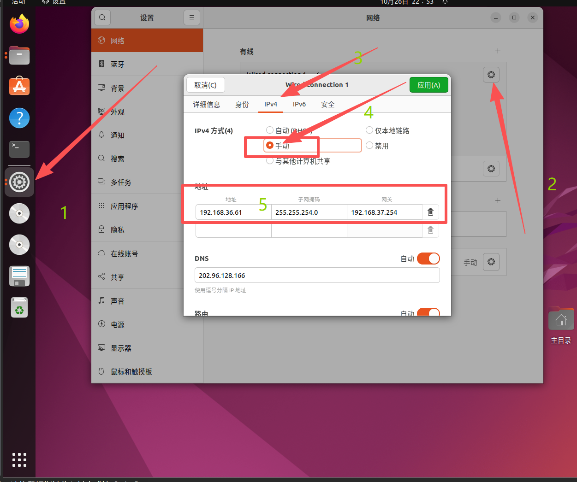This screenshot has height=482, width=577.
Task: Open the Files manager dock icon
Action: pyautogui.click(x=19, y=56)
